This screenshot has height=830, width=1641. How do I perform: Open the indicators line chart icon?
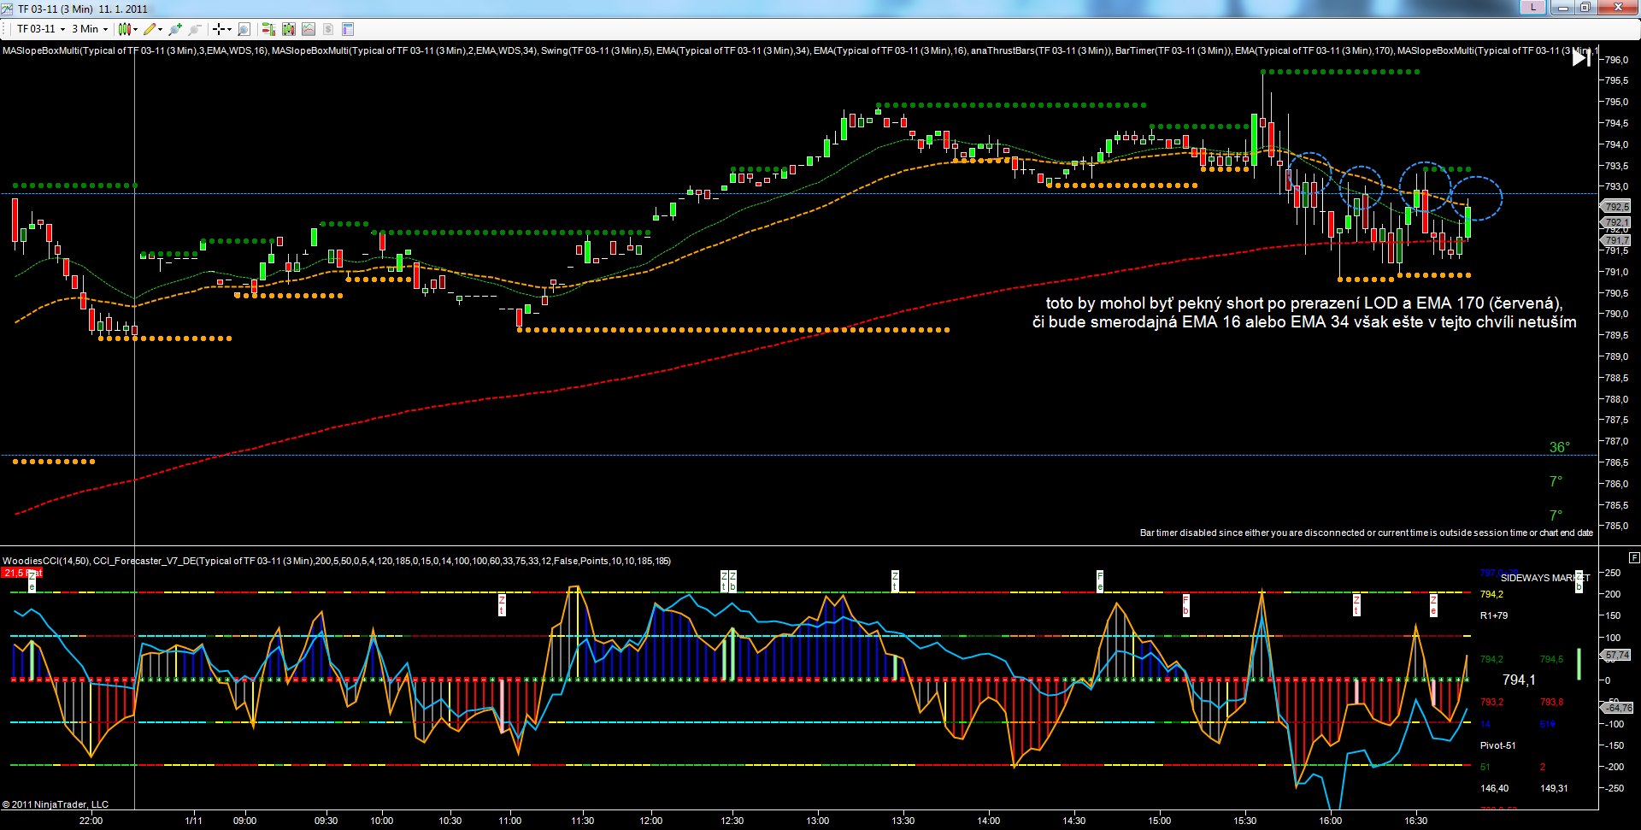click(x=309, y=29)
